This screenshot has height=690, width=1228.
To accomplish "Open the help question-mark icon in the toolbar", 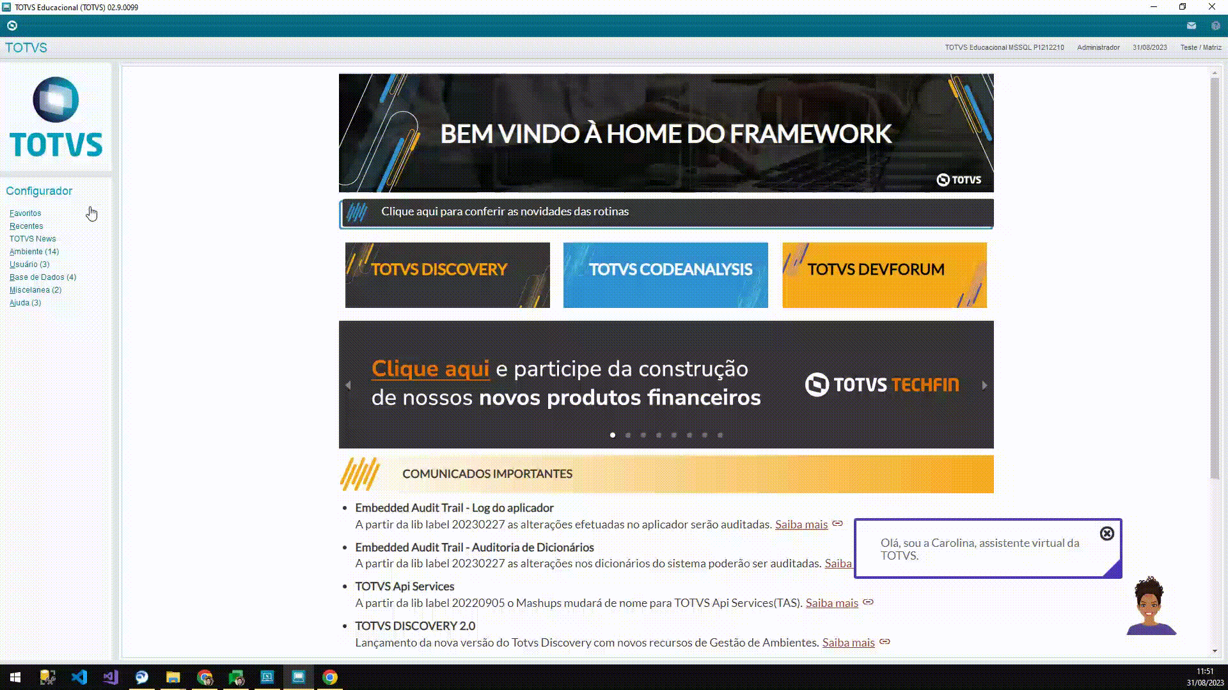I will 1216,26.
